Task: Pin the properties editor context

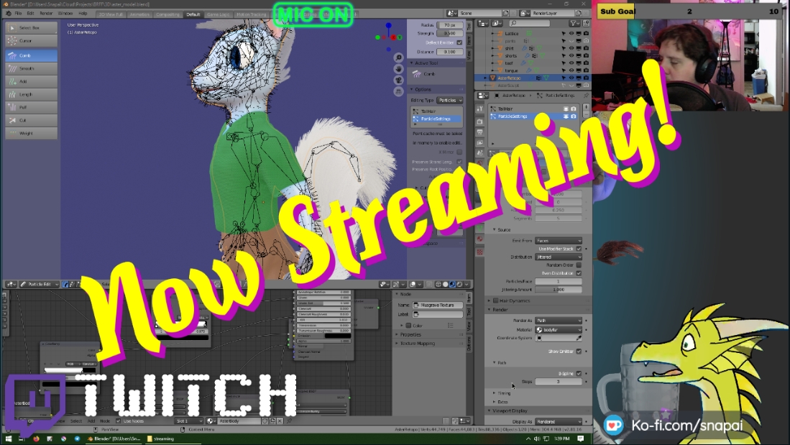Action: tap(586, 95)
